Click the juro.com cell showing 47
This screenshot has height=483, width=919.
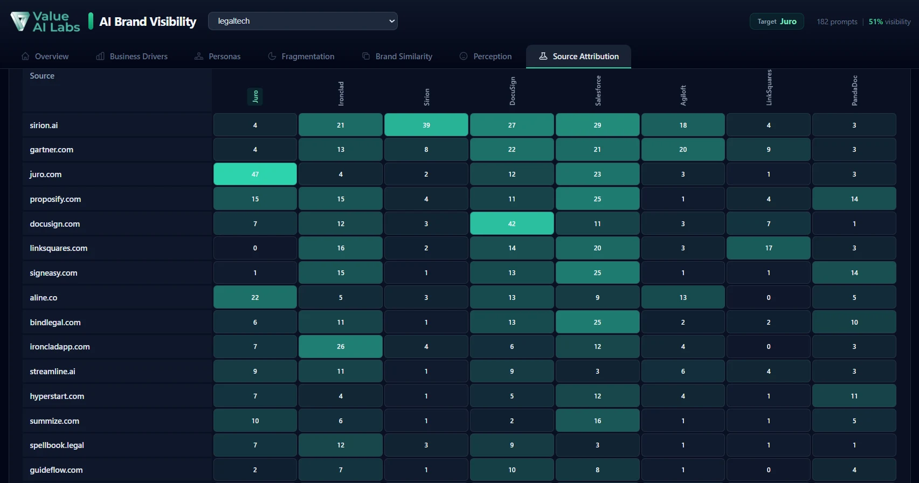(255, 174)
